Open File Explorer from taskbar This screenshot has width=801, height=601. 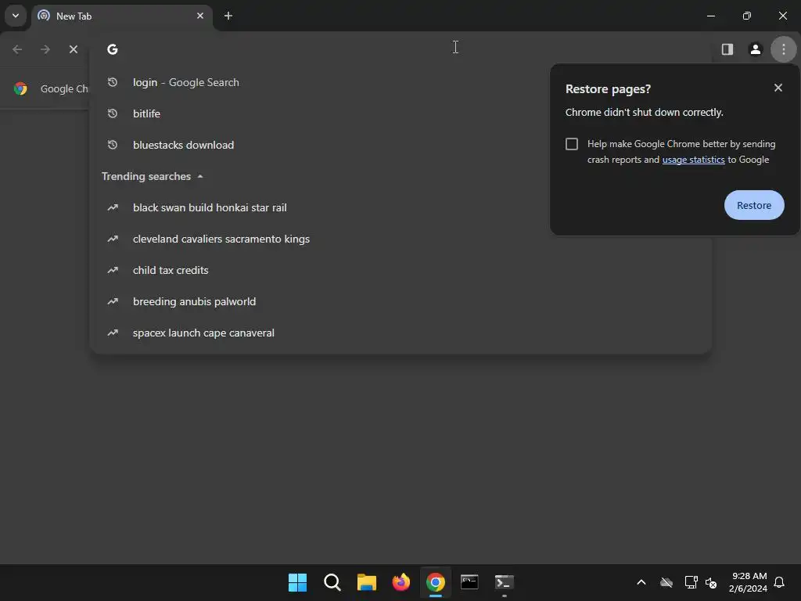(x=366, y=582)
